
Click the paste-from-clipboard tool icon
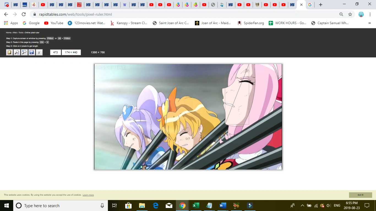(9, 52)
